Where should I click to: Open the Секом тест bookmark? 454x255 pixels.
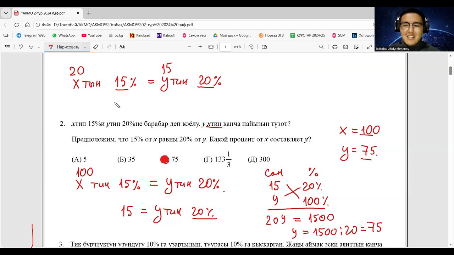pos(194,35)
